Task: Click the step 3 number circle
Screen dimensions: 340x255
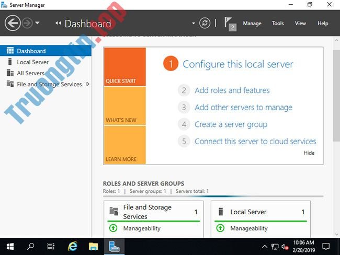Action: (x=184, y=108)
